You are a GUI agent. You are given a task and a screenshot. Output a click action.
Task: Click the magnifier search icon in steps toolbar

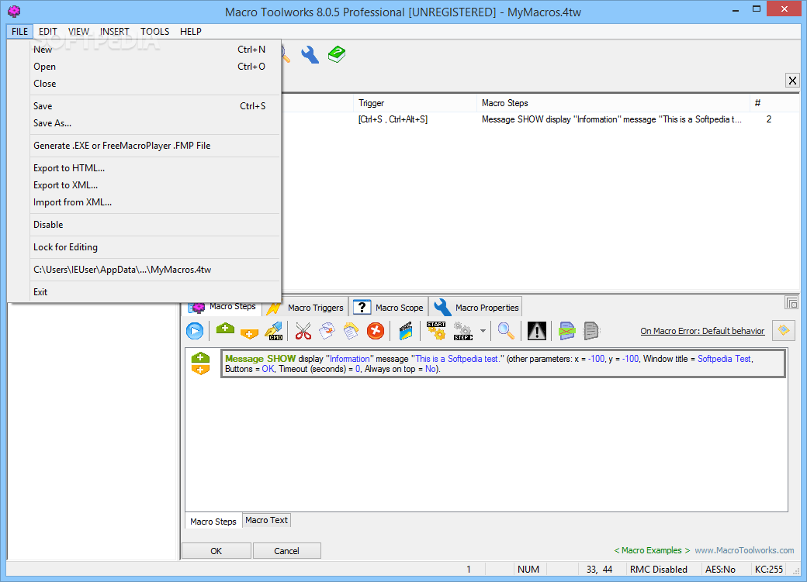[507, 331]
